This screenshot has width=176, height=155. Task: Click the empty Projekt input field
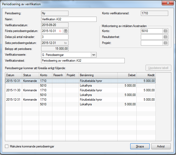(x=152, y=43)
